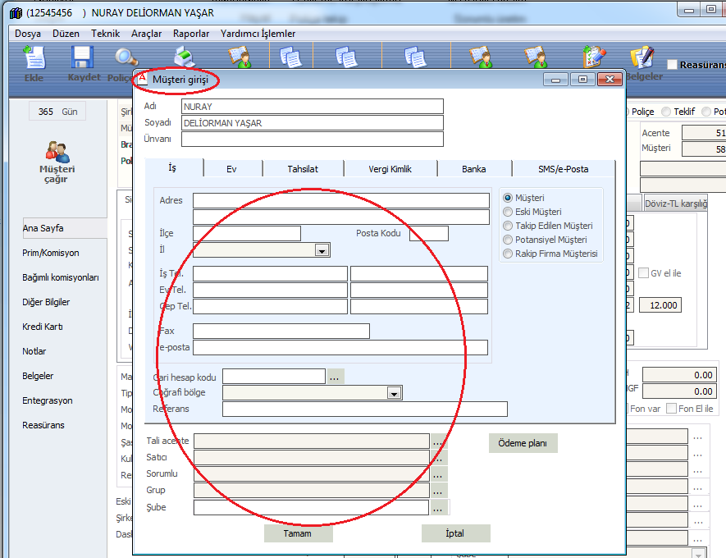
Task: Click the checklist icon left of Belgeler
Action: (x=594, y=57)
